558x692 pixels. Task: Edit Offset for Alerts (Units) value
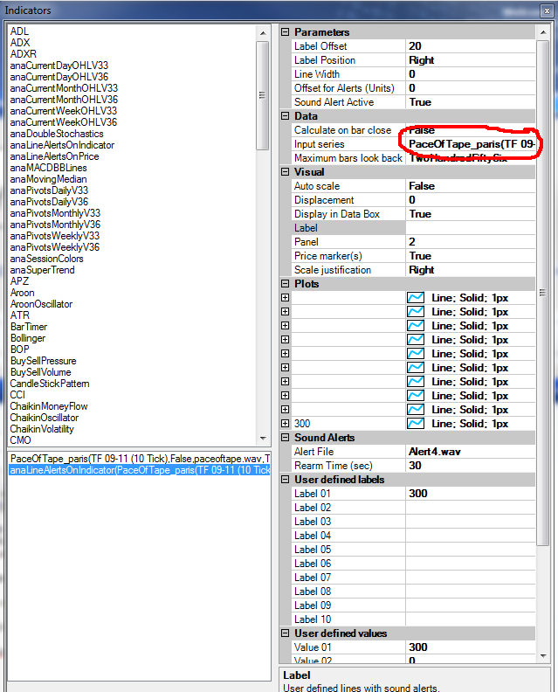[x=470, y=88]
